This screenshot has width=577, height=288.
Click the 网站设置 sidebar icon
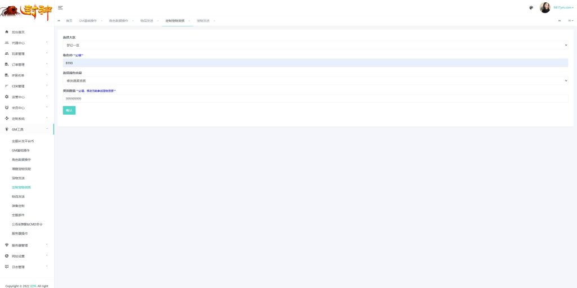click(x=7, y=256)
